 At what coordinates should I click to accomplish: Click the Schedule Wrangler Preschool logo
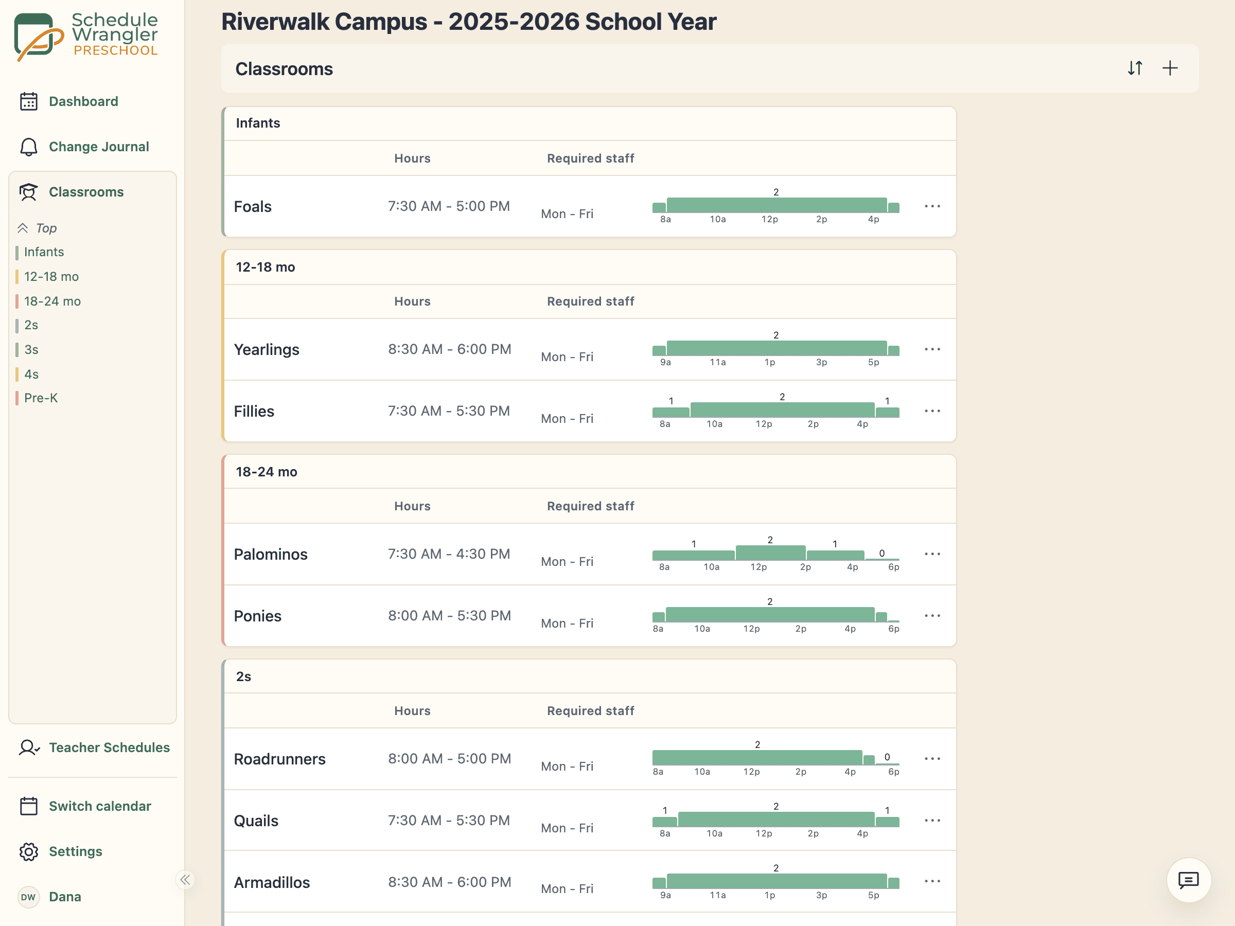click(x=86, y=37)
